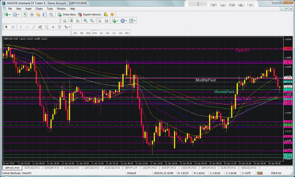This screenshot has width=295, height=177.
Task: Toggle the Market Watch window icon
Action: (x=25, y=15)
